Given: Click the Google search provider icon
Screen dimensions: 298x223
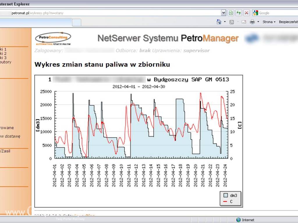Looking at the screenshot, I should pyautogui.click(x=256, y=13).
